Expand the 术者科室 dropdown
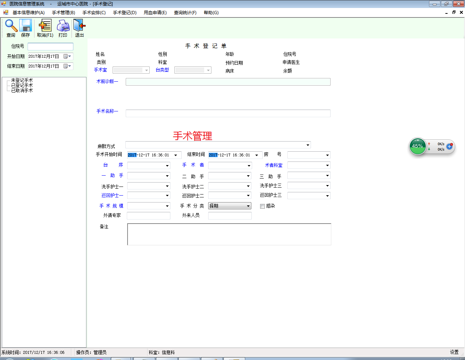This screenshot has width=465, height=360. [327, 165]
